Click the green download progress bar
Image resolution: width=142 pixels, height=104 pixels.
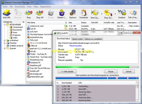point(97,67)
